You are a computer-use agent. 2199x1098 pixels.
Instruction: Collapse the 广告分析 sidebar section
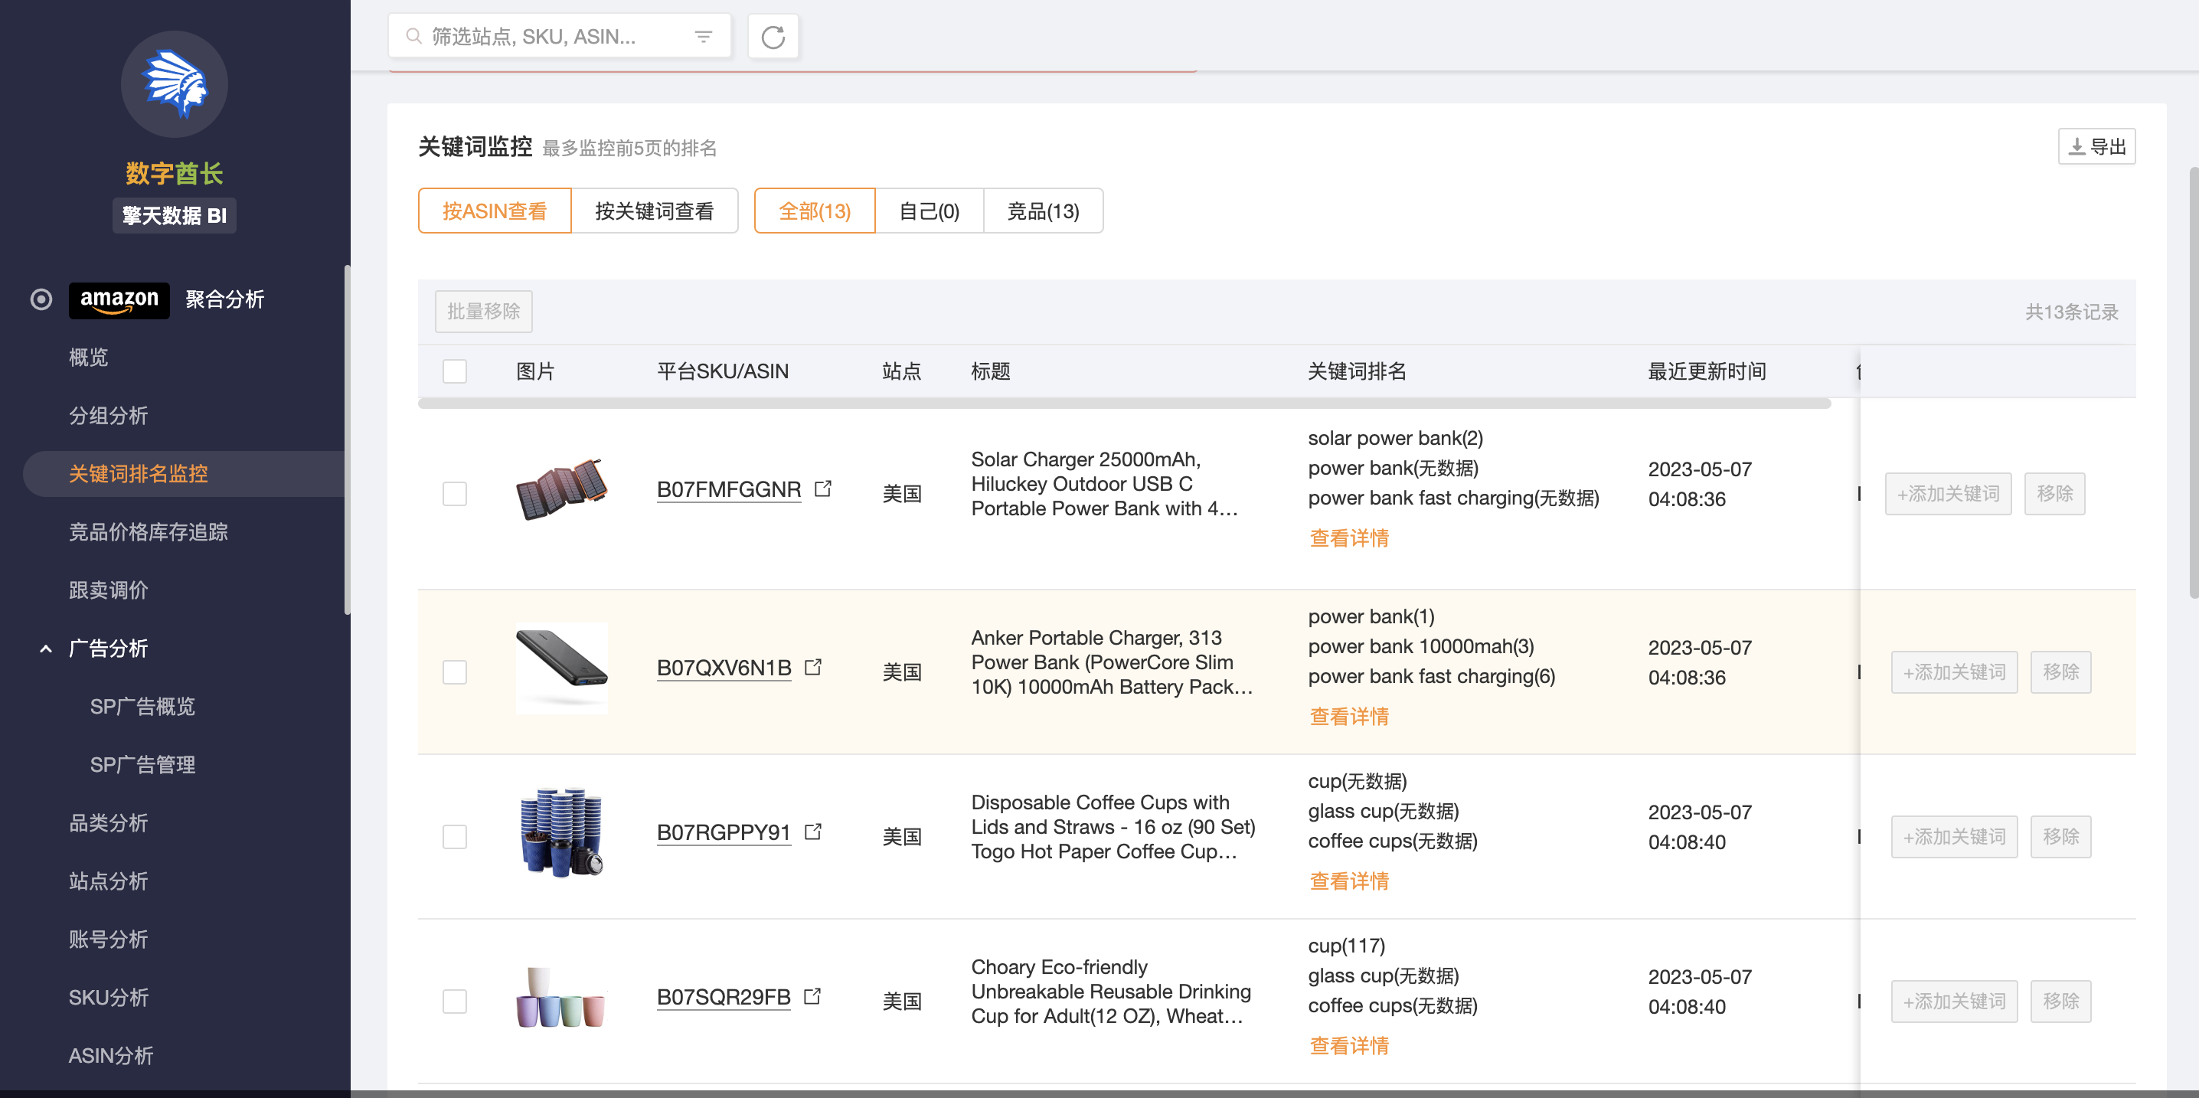(46, 649)
